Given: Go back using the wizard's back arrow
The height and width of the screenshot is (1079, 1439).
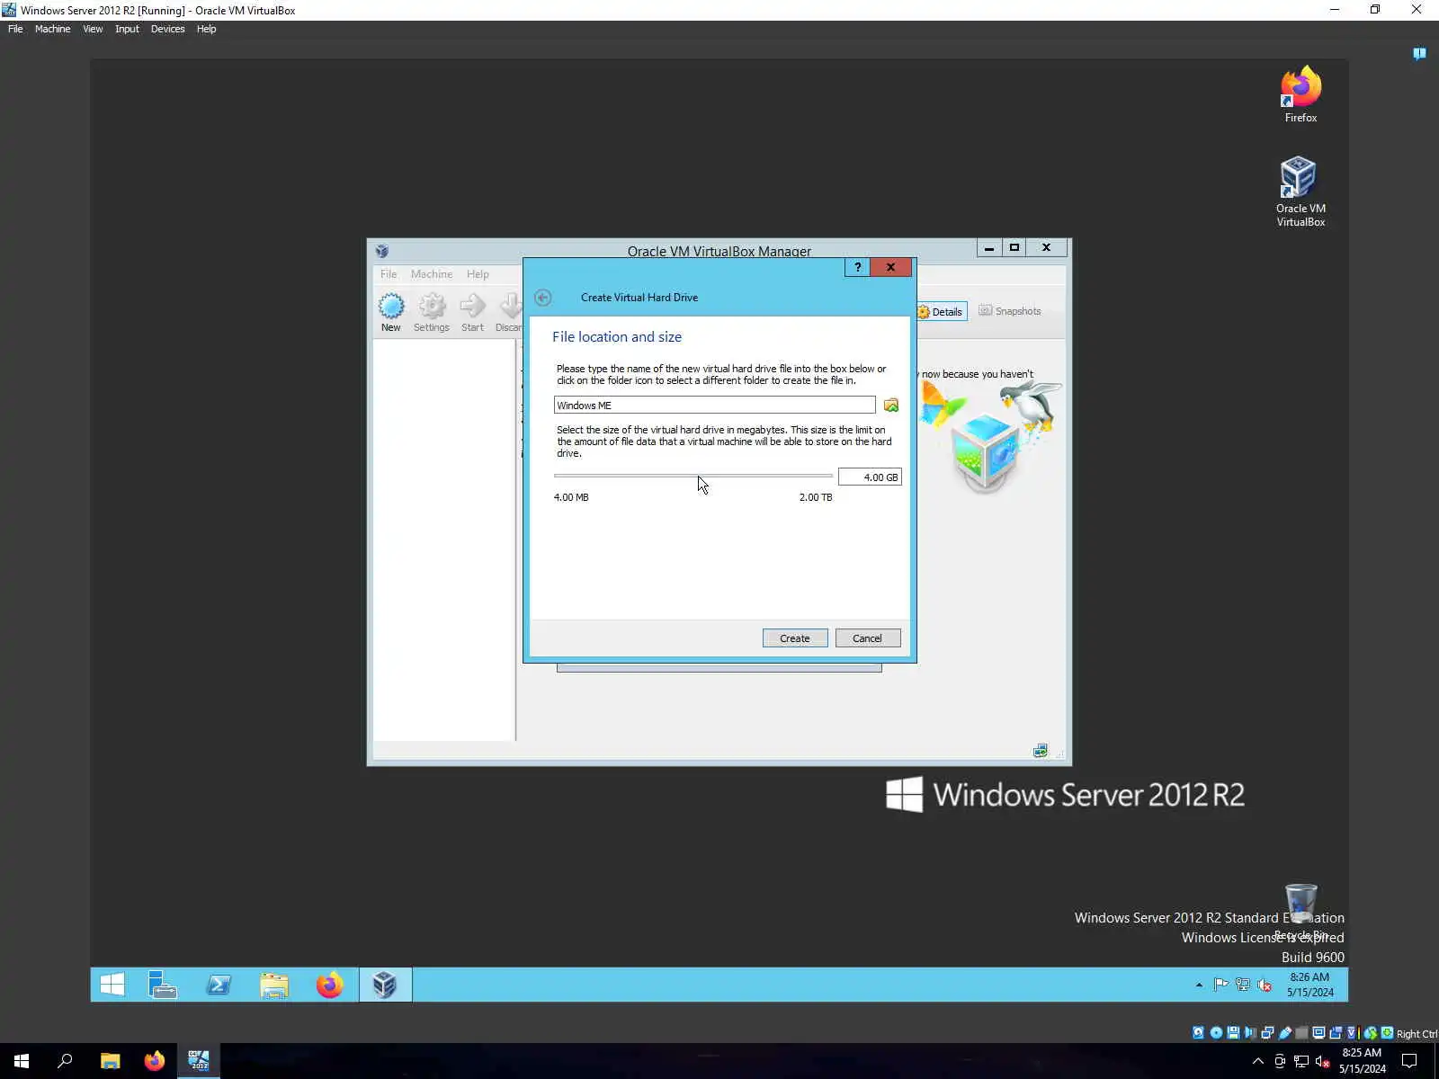Looking at the screenshot, I should pos(543,298).
